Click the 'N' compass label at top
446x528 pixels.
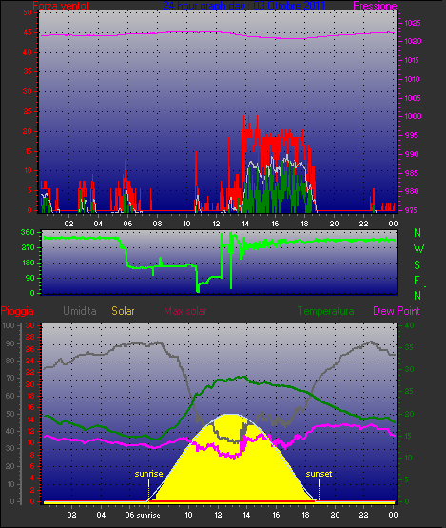pyautogui.click(x=417, y=233)
